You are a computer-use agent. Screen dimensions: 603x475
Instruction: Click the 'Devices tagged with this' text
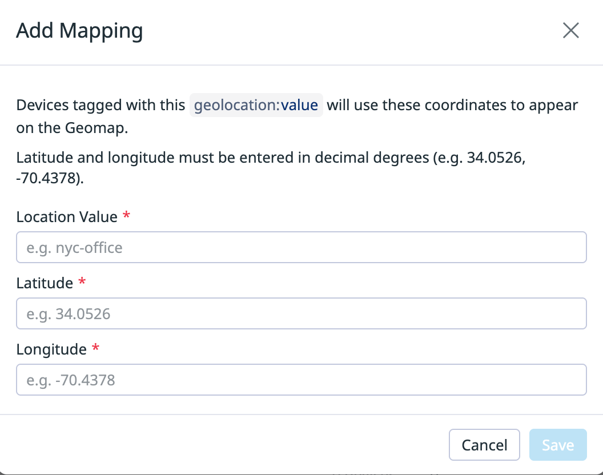tap(100, 106)
